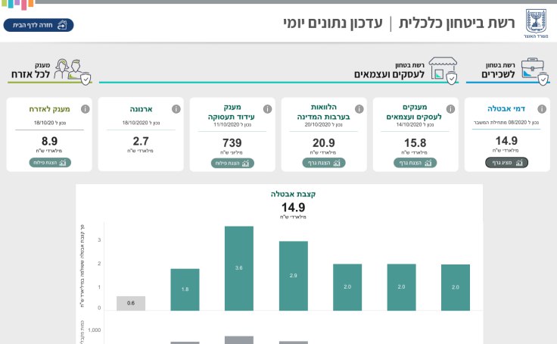Open info icon on דמי אבטלה card

pyautogui.click(x=542, y=109)
